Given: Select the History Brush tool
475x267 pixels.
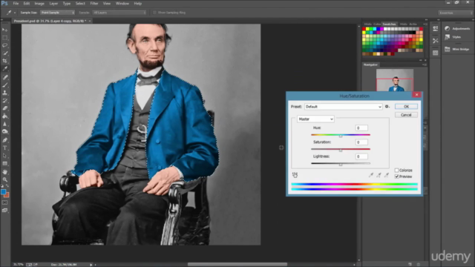Looking at the screenshot, I should (x=5, y=101).
